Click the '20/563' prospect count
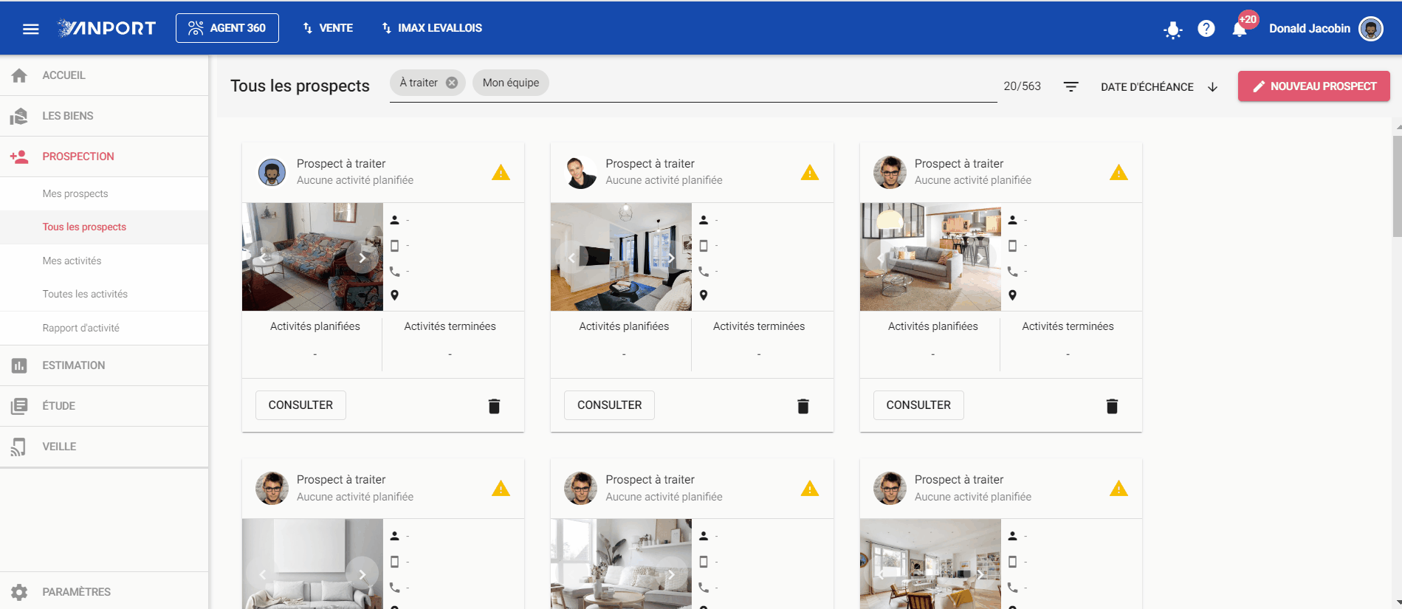This screenshot has height=609, width=1402. 1022,86
